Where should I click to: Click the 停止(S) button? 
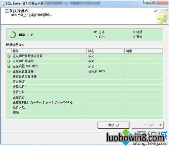click(x=113, y=125)
